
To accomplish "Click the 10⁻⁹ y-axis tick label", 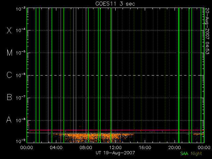I will point(21,141).
